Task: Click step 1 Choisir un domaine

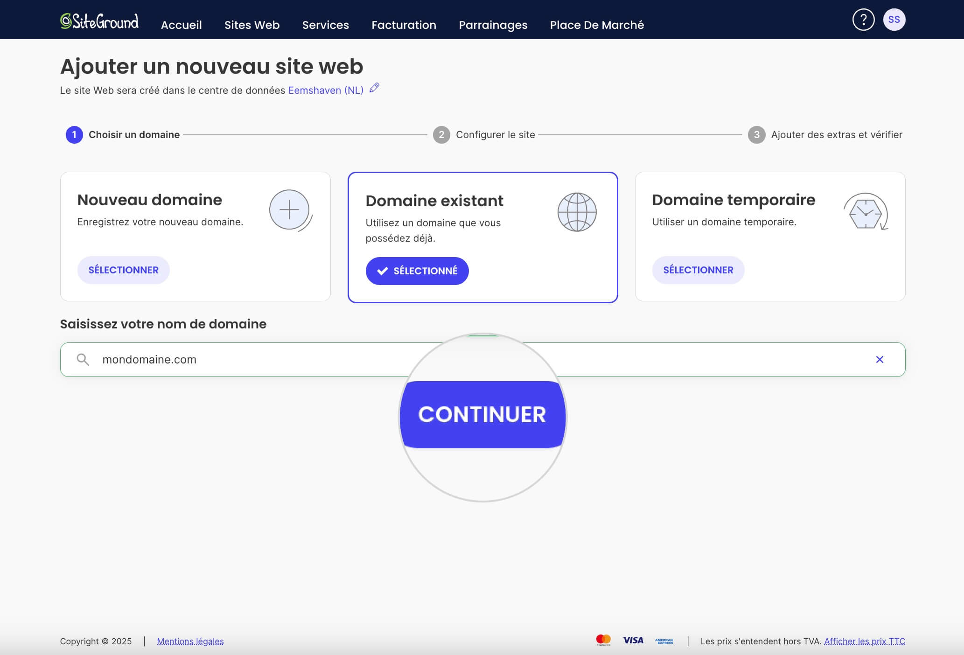Action: tap(123, 134)
